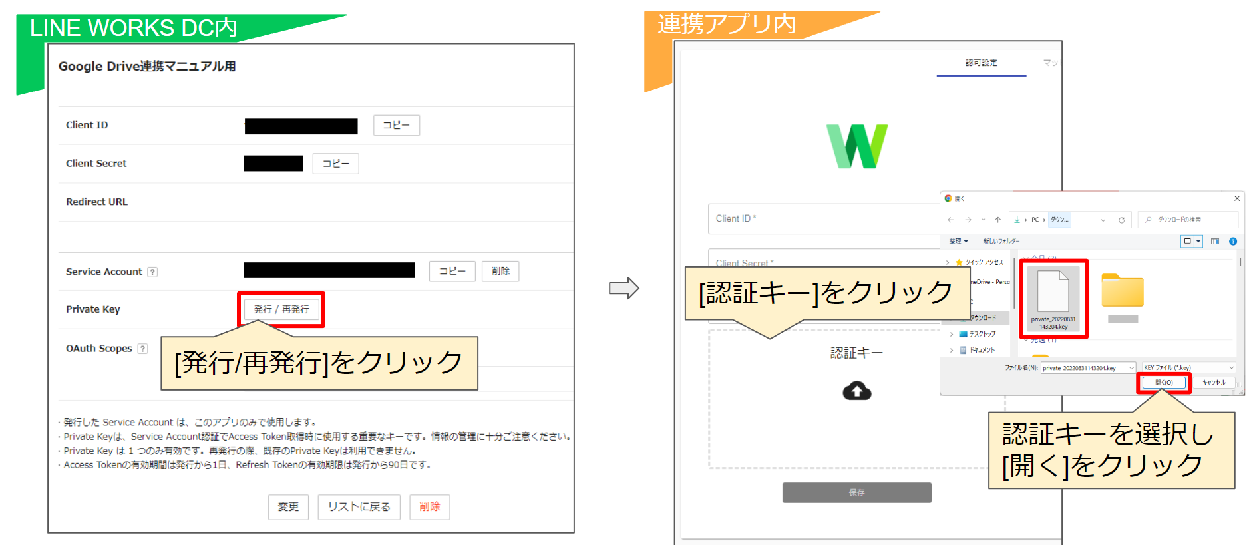Open the KEY ファイル (*.key) type dropdown

tap(1189, 368)
